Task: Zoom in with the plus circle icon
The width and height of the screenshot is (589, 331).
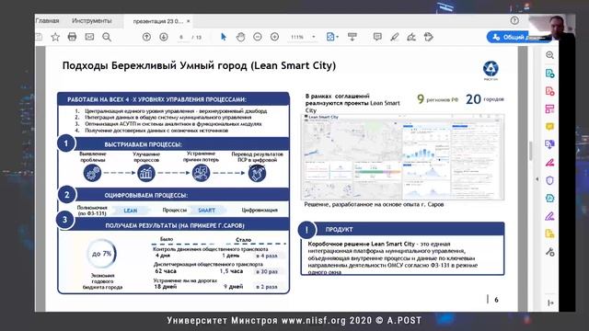Action: pos(274,37)
